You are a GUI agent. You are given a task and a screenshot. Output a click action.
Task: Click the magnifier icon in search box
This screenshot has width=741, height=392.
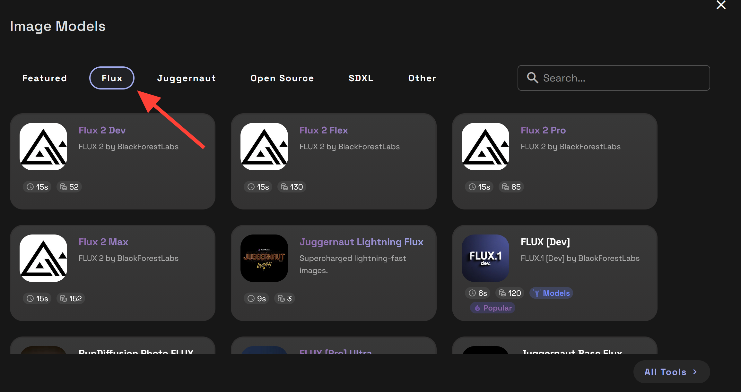533,78
